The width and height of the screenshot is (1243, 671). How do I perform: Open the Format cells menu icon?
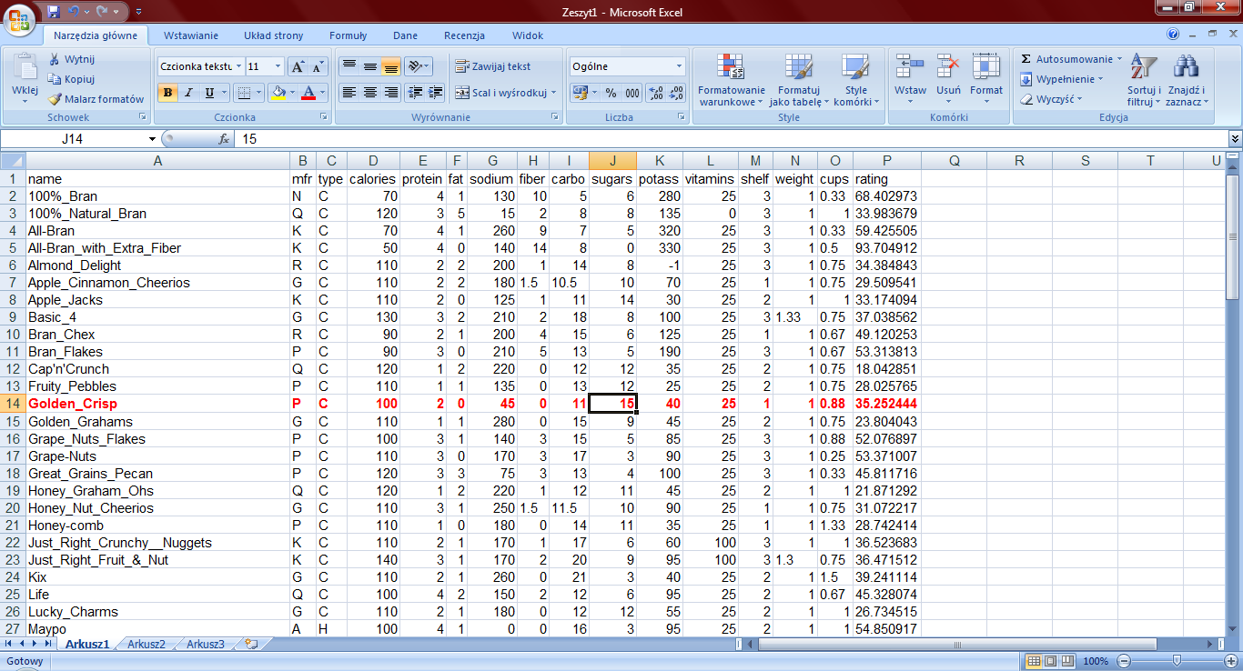pos(986,66)
